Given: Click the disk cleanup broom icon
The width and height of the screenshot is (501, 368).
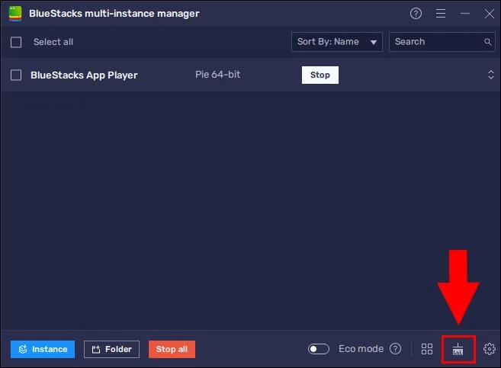Looking at the screenshot, I should pyautogui.click(x=458, y=349).
